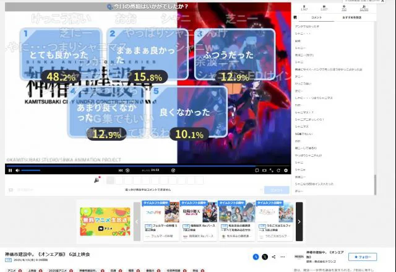Close the notification popup at top right
This screenshot has height=272, width=396.
click(383, 1)
